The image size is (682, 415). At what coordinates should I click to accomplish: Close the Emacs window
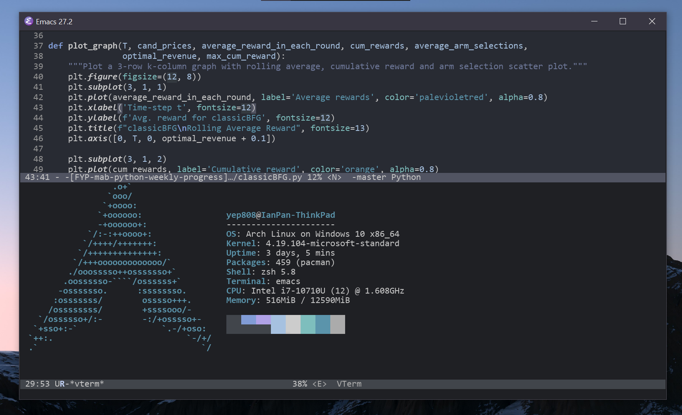point(651,21)
